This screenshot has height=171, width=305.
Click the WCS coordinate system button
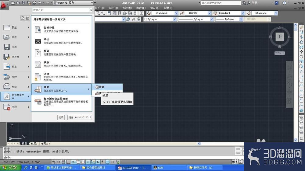279,53
